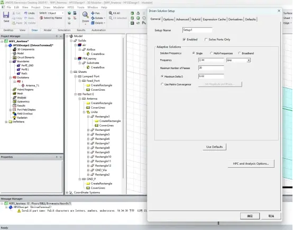
Task: Open the HFSS menu
Action: (x=71, y=7)
